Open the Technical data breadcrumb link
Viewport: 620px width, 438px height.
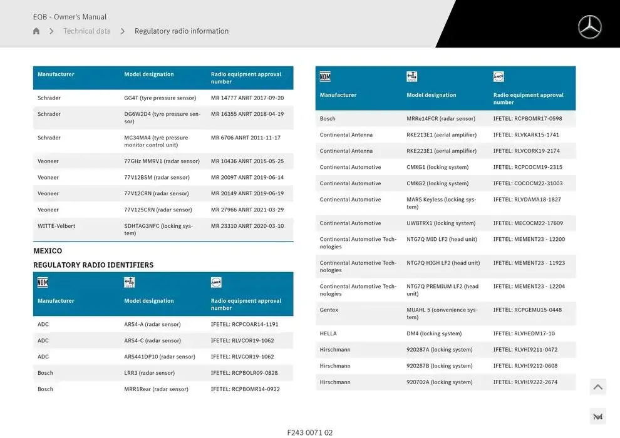tap(87, 31)
